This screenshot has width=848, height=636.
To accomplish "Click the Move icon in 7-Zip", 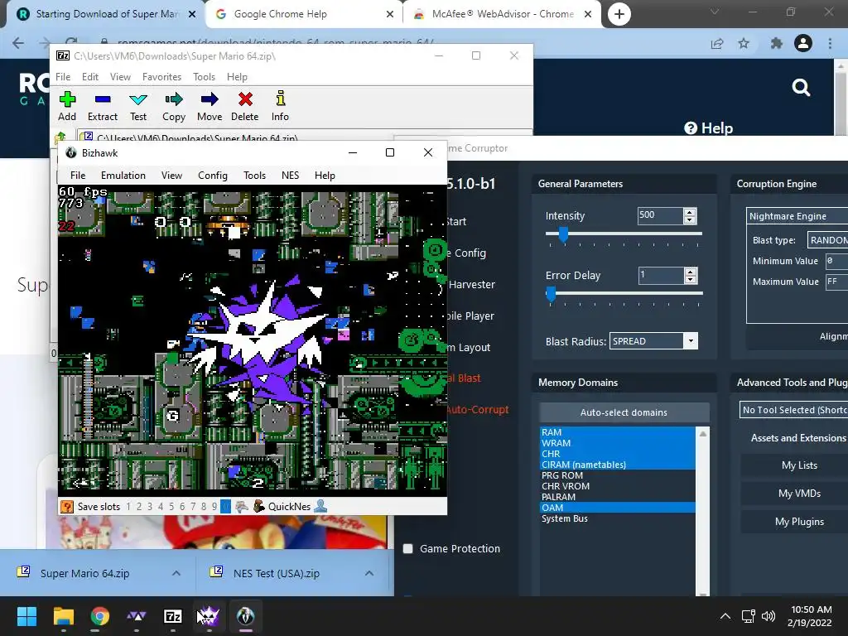I will click(x=210, y=99).
